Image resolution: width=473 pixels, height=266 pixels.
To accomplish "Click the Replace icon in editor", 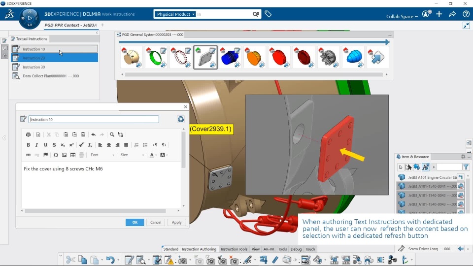I will 121,134.
